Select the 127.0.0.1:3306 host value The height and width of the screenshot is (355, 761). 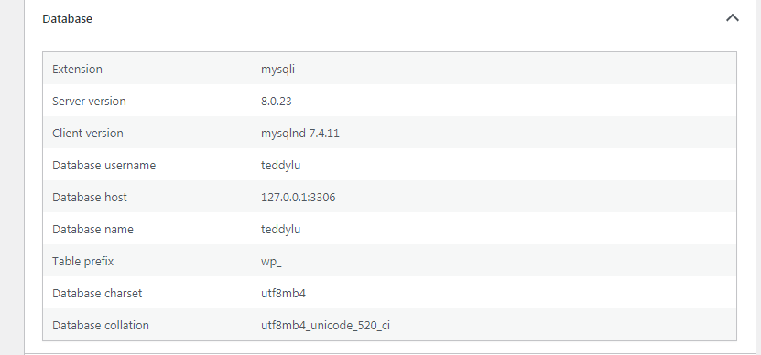click(x=298, y=197)
